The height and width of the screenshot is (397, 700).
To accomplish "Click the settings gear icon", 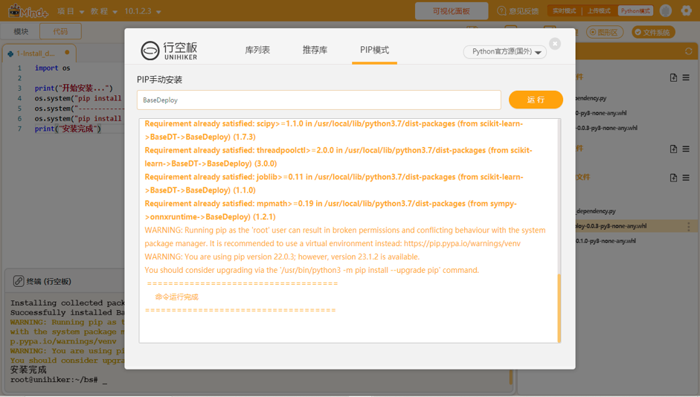I will pos(686,10).
